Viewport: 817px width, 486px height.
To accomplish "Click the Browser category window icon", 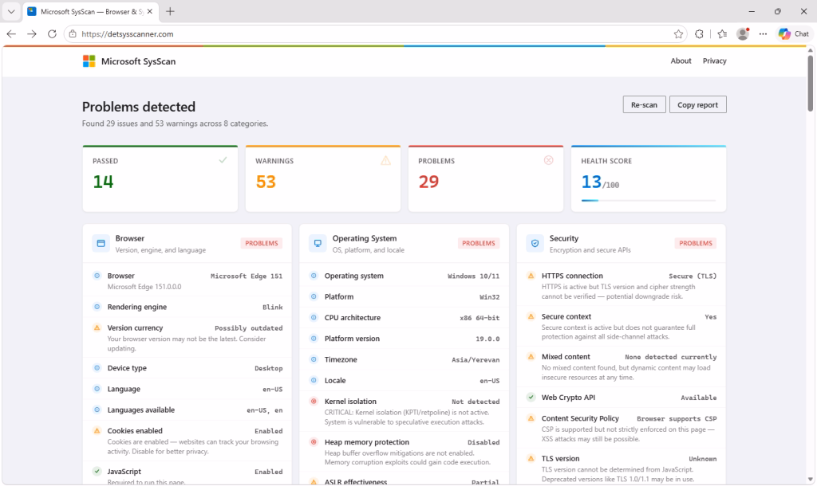I will [101, 243].
